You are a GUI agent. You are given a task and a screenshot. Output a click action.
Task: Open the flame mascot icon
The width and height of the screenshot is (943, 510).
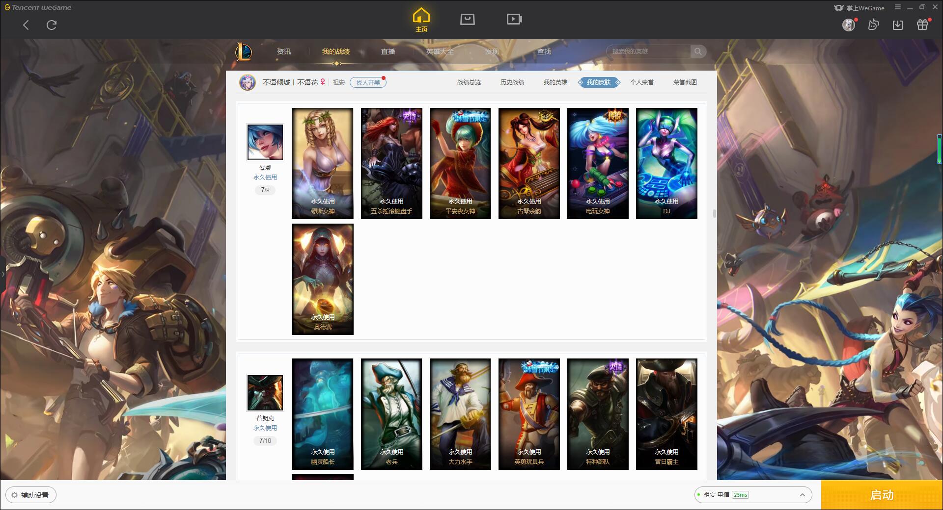pyautogui.click(x=873, y=25)
